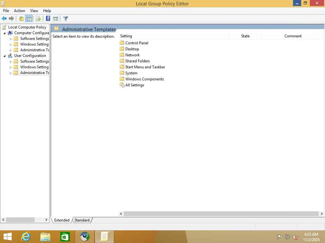Click the taskbar clock showing 4:25 AM
Image resolution: width=325 pixels, height=243 pixels.
[311, 237]
